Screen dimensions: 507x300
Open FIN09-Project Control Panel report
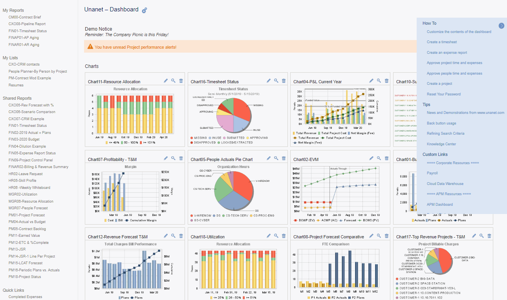tap(31, 160)
